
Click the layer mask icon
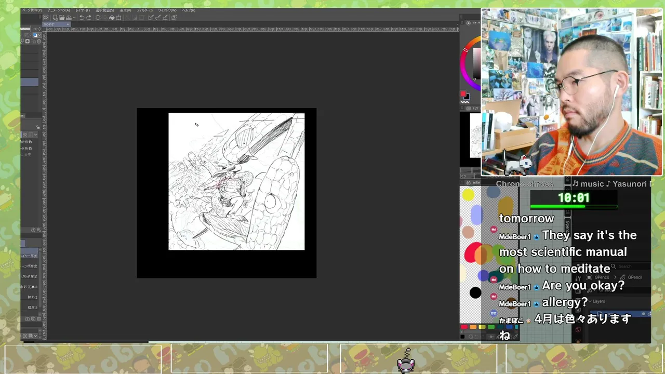pos(28,41)
